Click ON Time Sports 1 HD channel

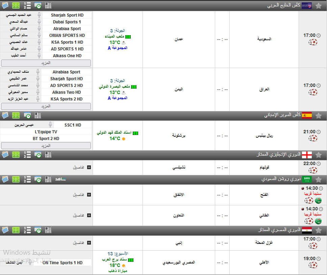coord(62,262)
